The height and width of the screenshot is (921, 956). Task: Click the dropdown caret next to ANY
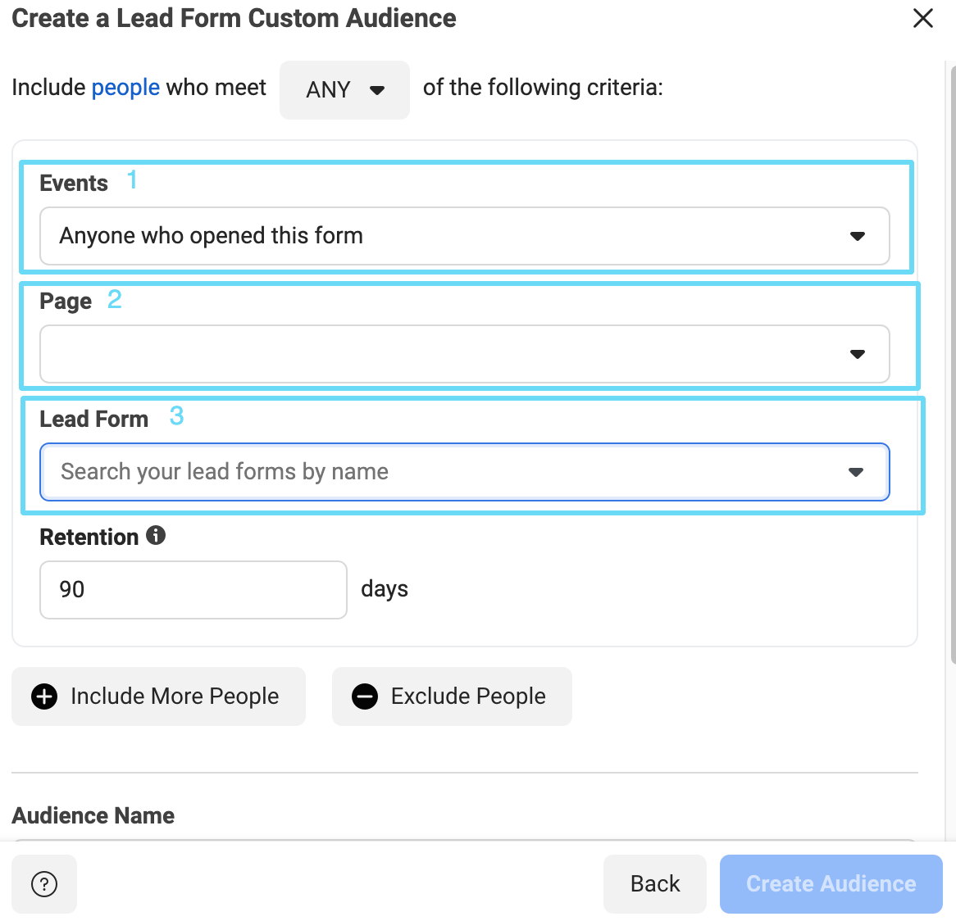point(379,90)
